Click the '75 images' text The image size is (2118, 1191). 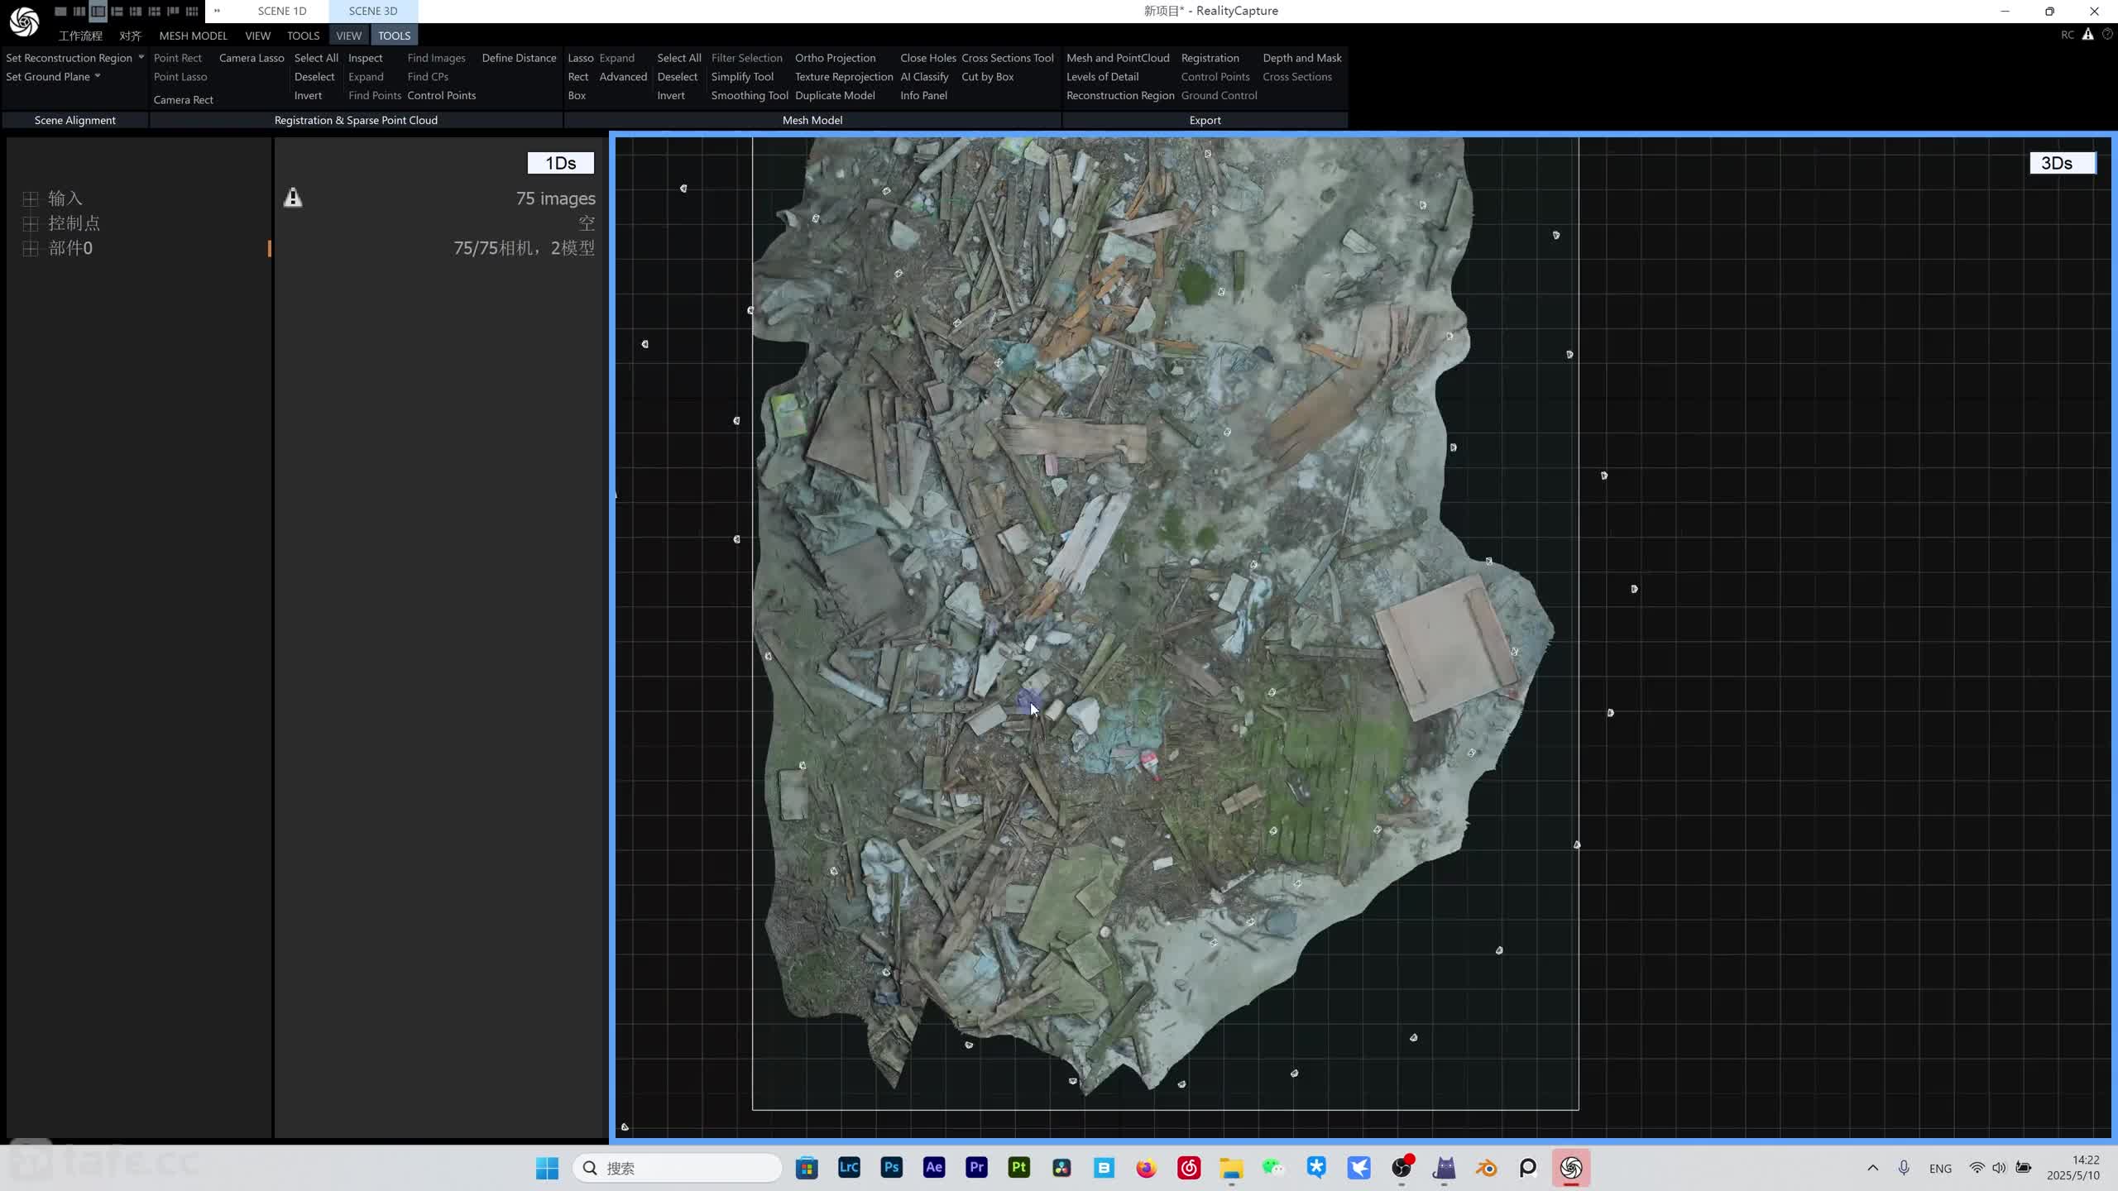pyautogui.click(x=555, y=198)
